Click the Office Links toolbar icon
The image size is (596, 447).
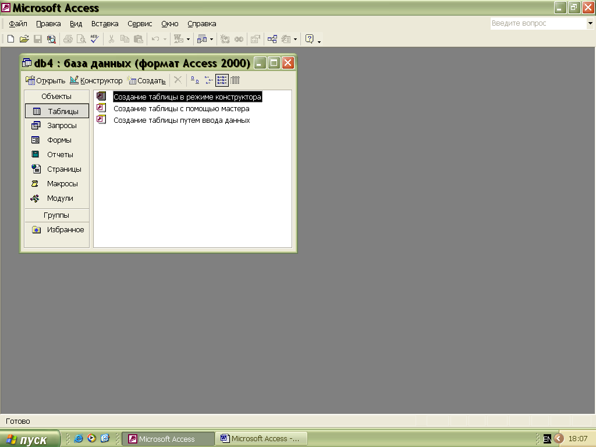click(178, 39)
